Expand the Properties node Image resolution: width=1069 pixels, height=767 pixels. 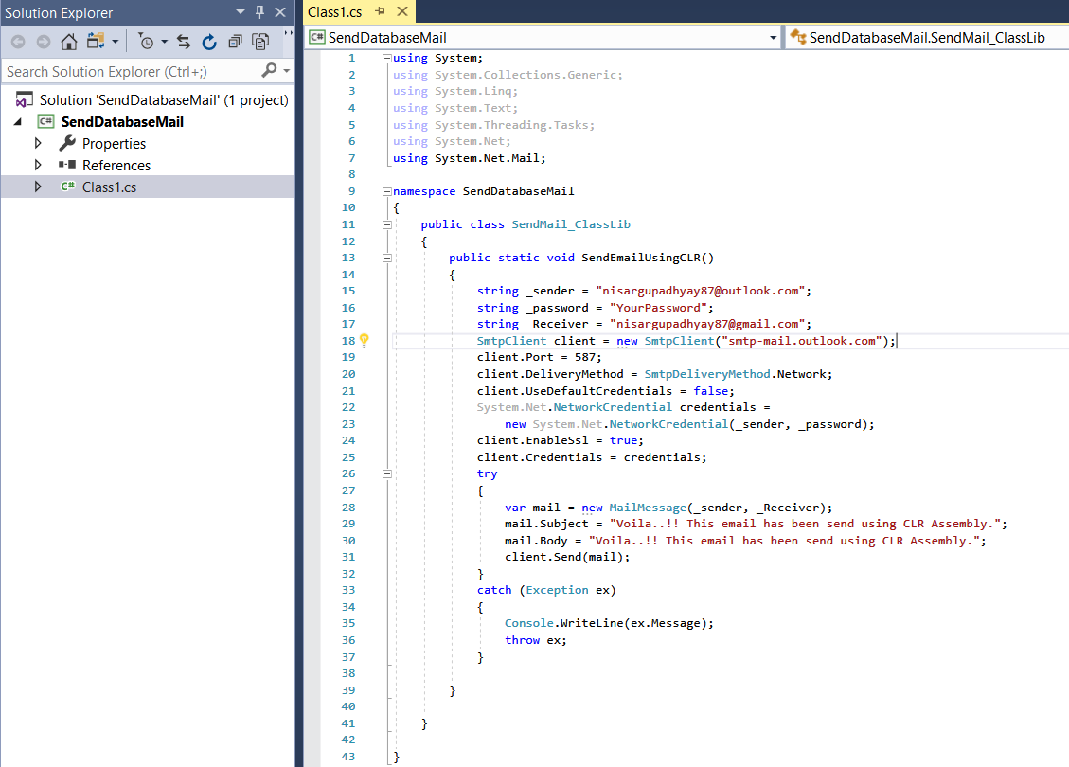tap(39, 144)
